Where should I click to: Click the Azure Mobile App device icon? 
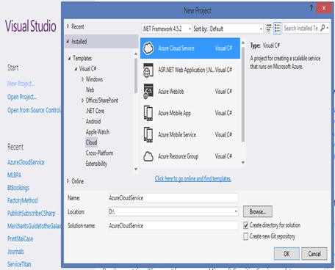[148, 113]
